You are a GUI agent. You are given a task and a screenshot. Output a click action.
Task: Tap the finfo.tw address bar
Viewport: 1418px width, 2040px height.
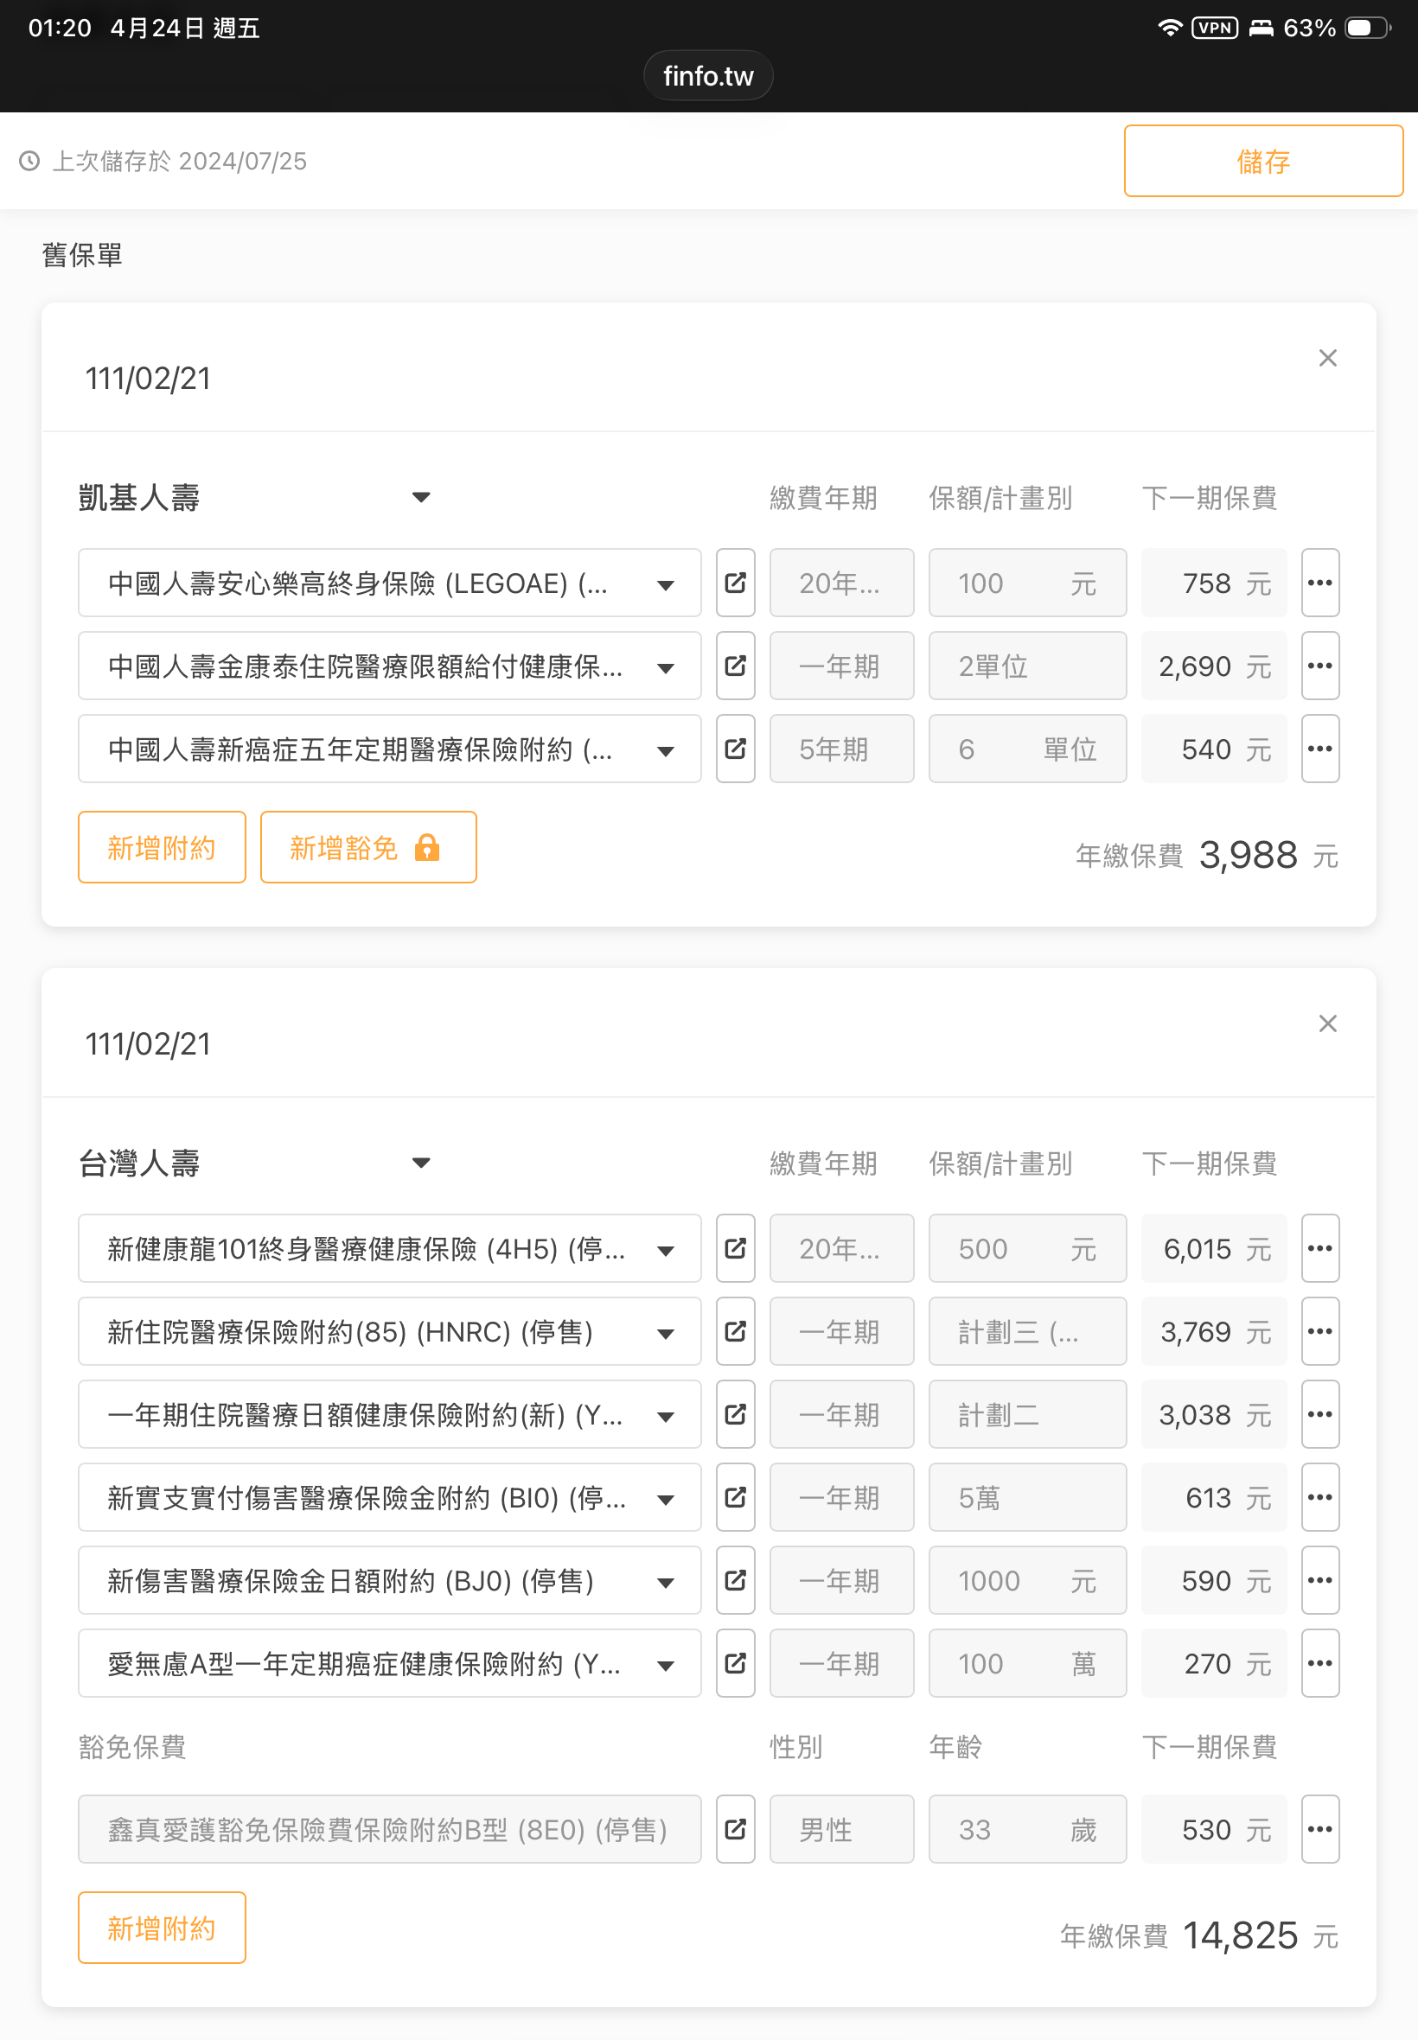(708, 75)
